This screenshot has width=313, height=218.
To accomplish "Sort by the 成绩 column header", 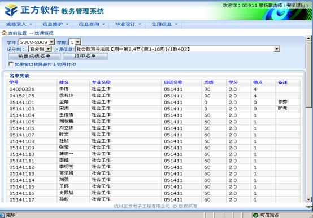I will [208, 82].
